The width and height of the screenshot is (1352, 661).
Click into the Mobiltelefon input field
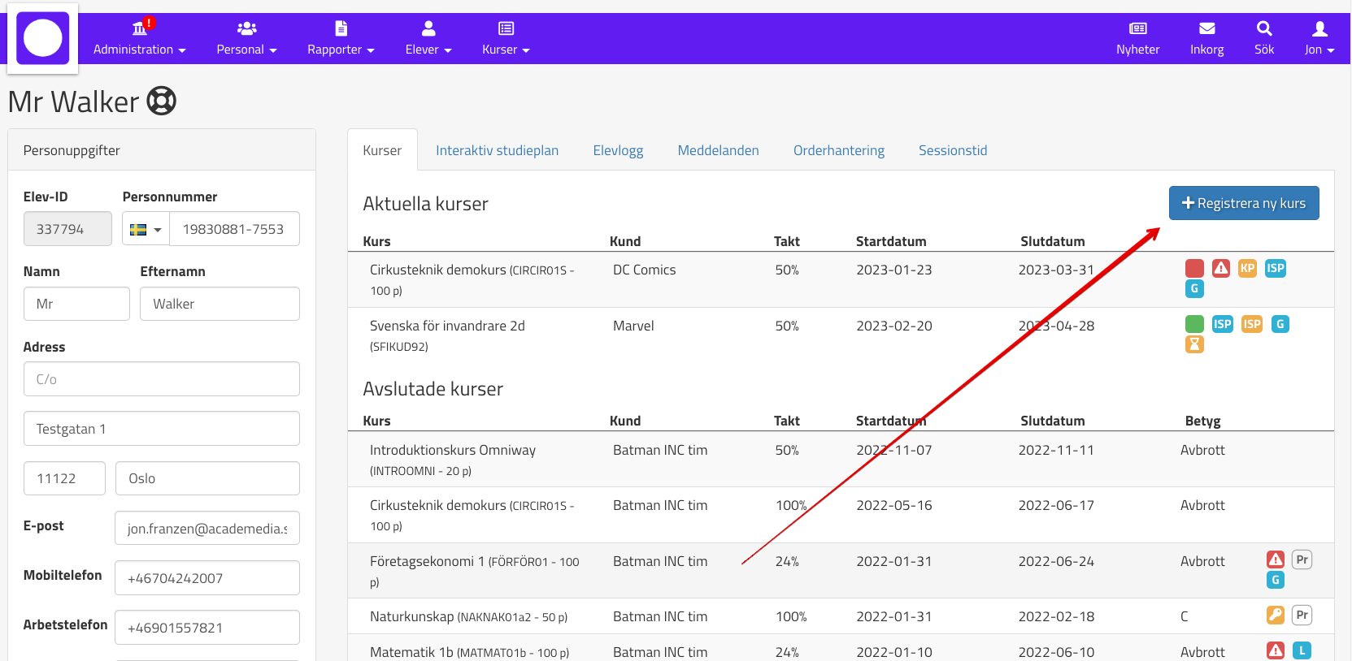pos(206,578)
